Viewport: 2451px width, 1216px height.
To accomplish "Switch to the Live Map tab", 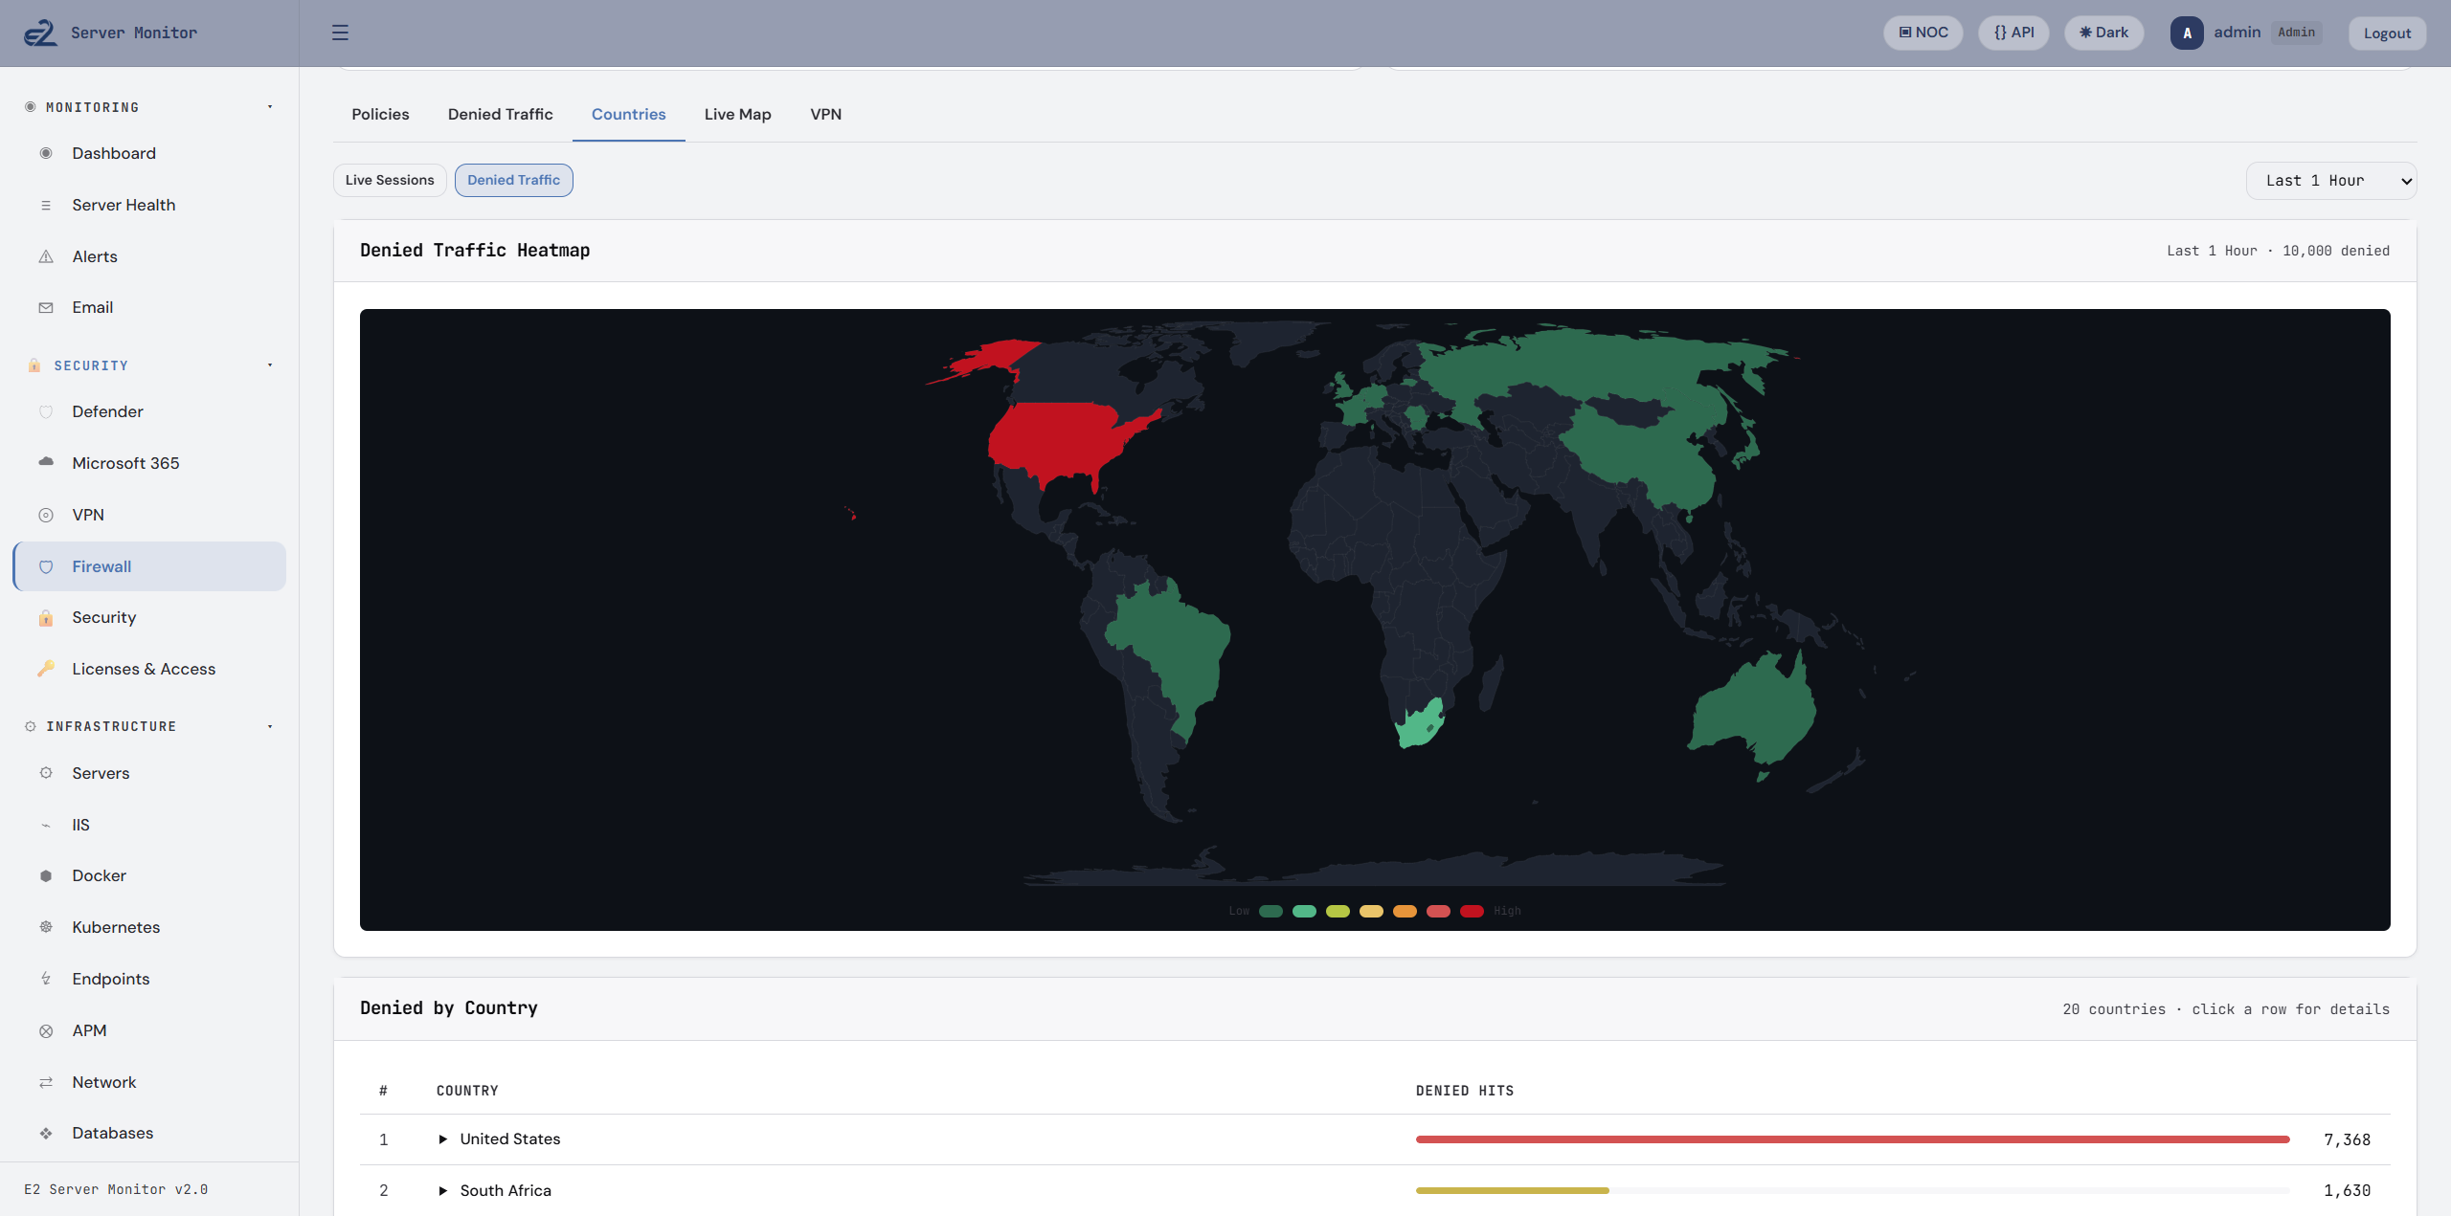I will tap(737, 114).
